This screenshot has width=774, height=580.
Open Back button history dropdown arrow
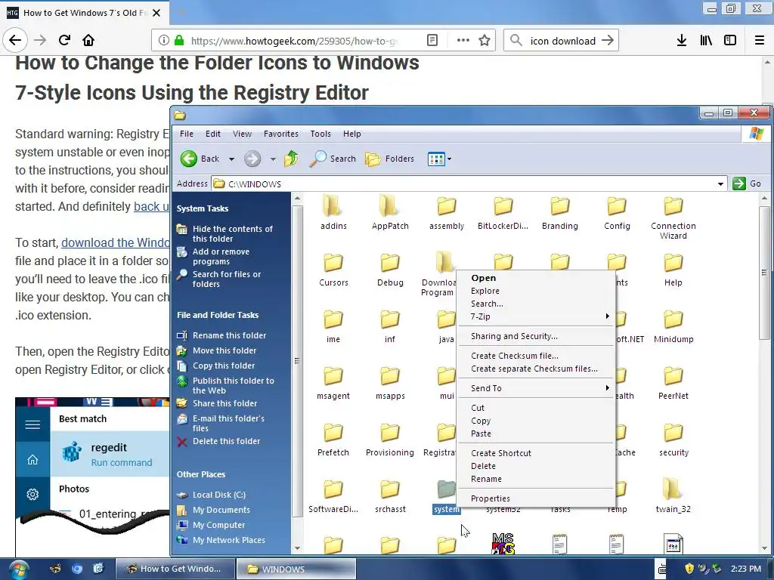point(231,159)
